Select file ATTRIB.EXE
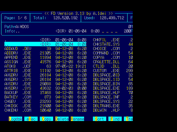 click(x=45, y=71)
